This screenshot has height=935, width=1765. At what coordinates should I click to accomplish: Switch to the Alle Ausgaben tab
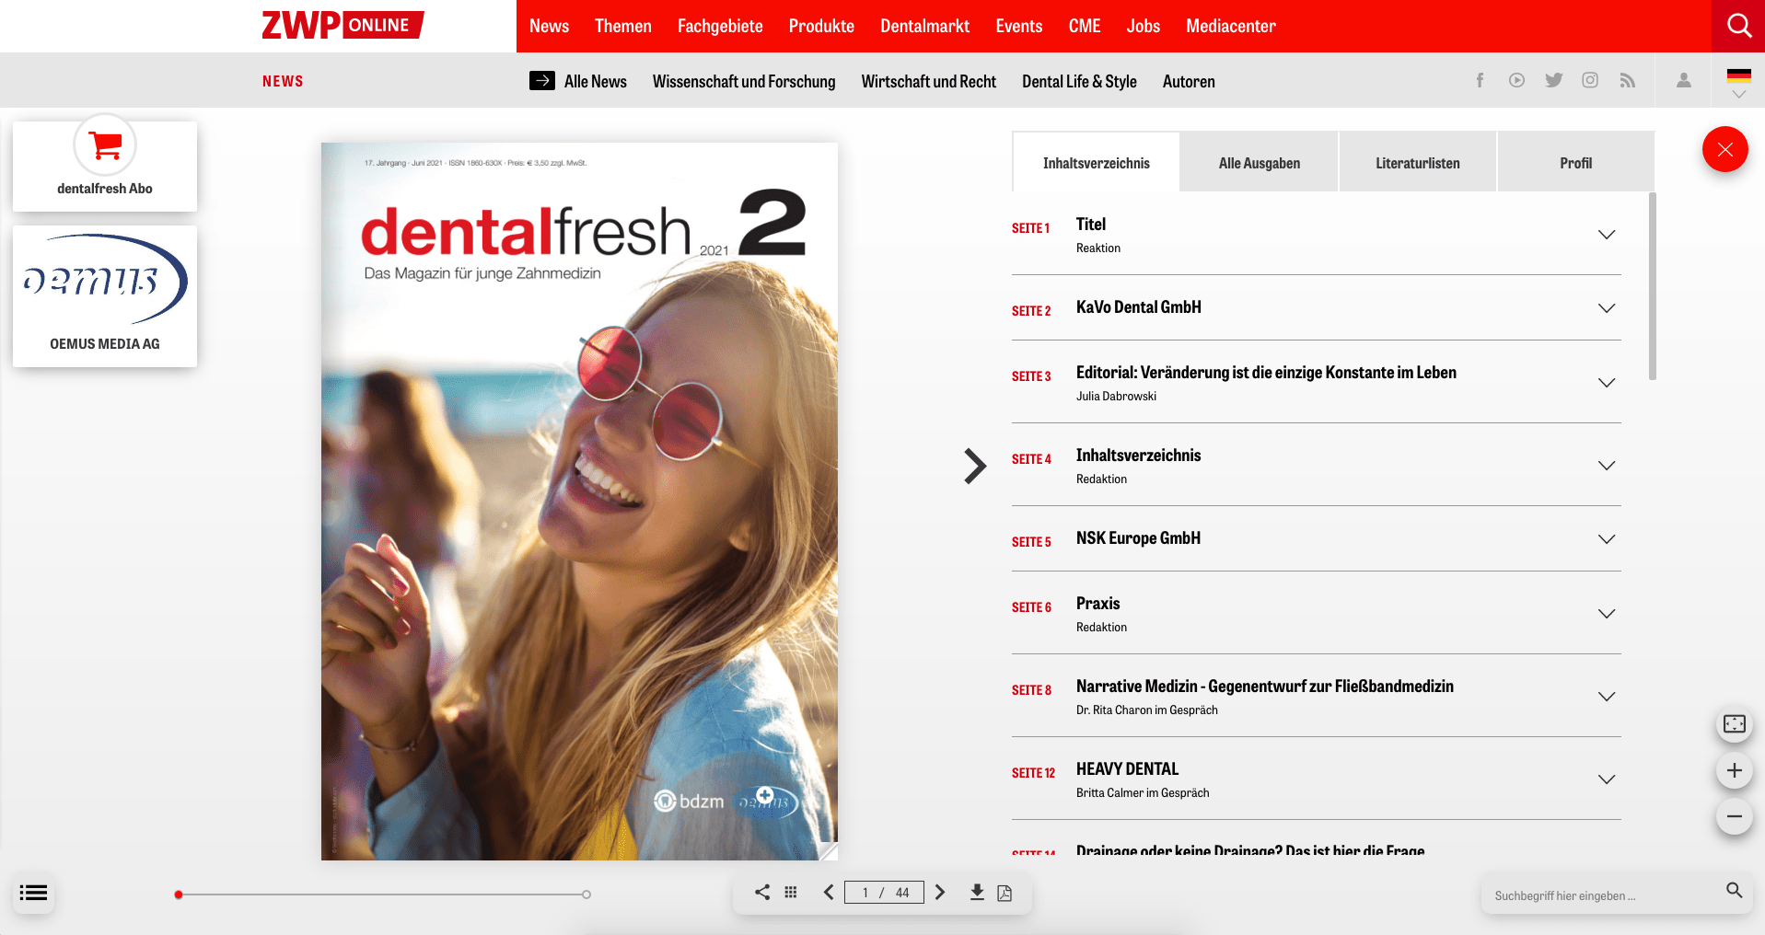coord(1260,162)
